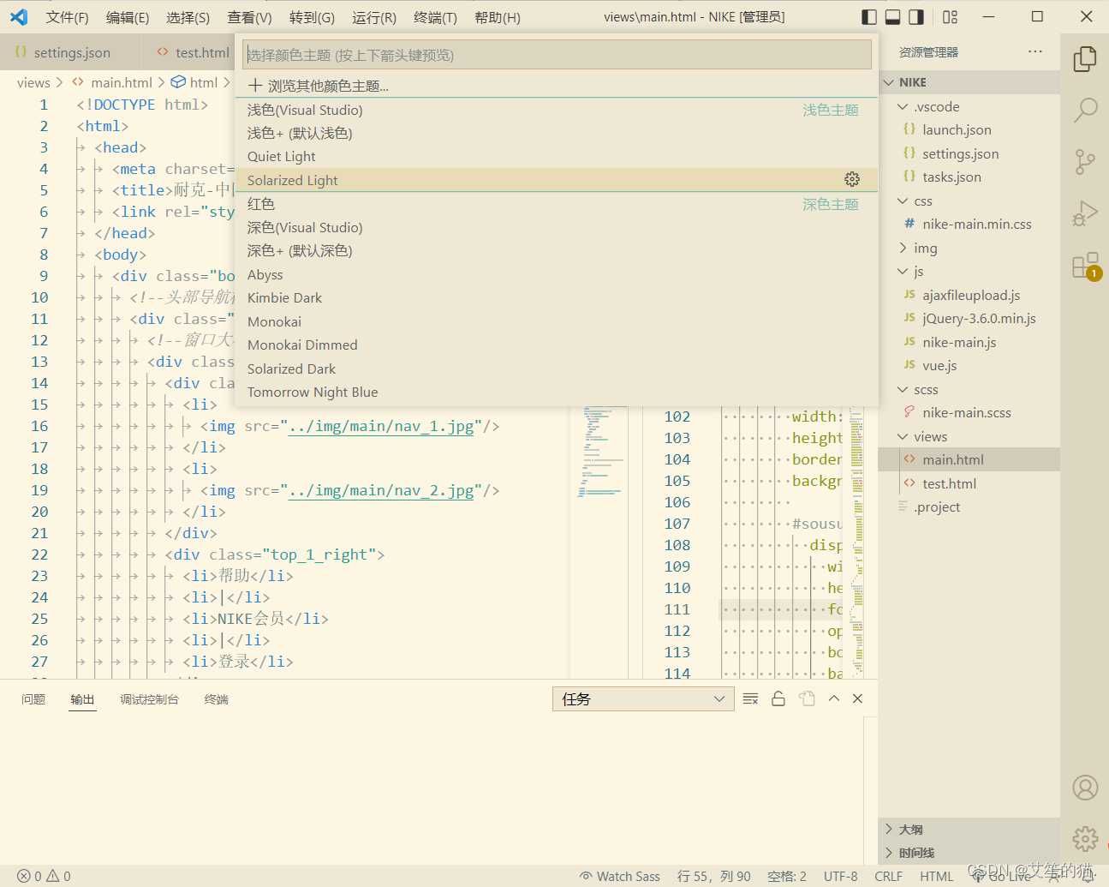Toggle primary side bar layout icon
The height and width of the screenshot is (887, 1109).
pyautogui.click(x=869, y=16)
